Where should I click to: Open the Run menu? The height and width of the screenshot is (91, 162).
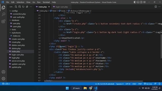click(39, 2)
